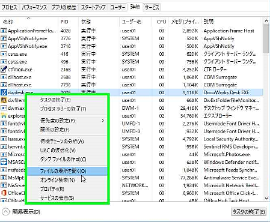The image size is (270, 222).
Task: Click the ctfmon.exe pen icon
Action: 4,70
